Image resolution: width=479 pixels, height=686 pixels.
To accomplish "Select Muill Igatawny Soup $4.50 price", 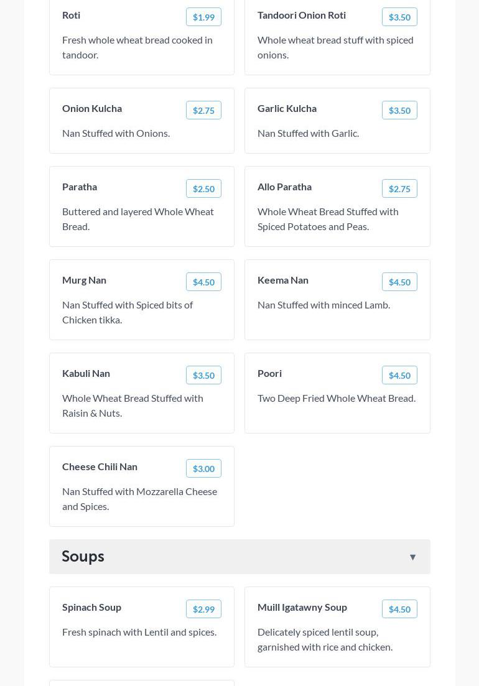I will click(x=399, y=610).
